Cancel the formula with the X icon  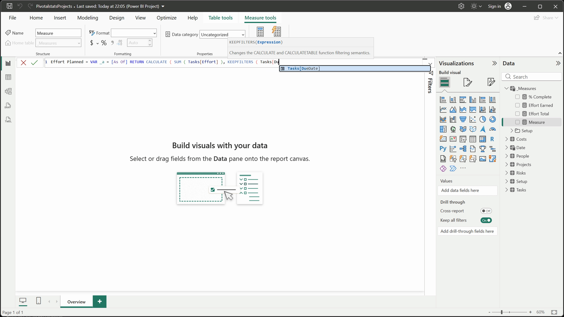23,63
